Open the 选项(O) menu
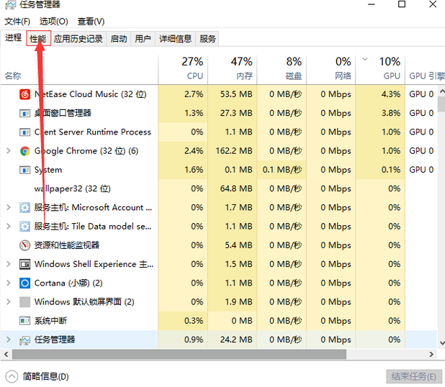Image resolution: width=445 pixels, height=387 pixels. [x=53, y=22]
